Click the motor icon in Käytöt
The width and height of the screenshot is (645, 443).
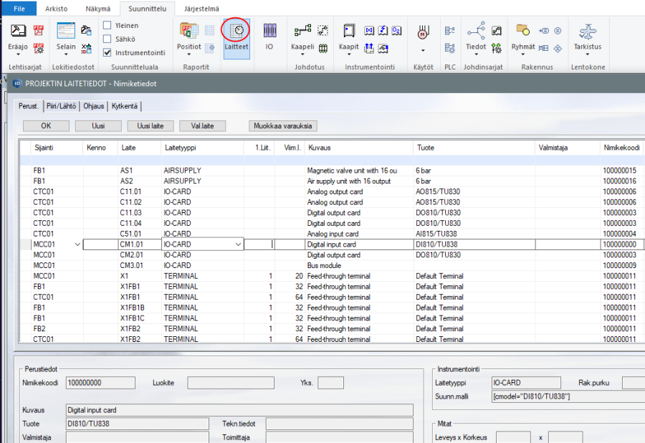(423, 32)
